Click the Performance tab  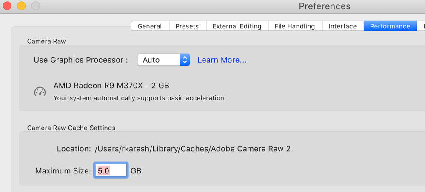click(x=390, y=26)
